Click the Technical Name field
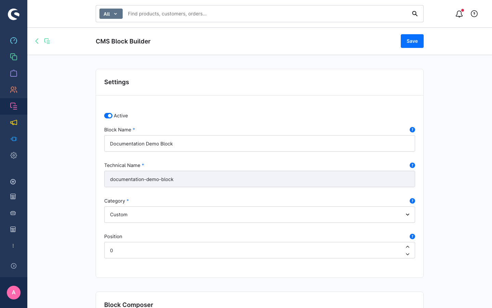 point(260,179)
